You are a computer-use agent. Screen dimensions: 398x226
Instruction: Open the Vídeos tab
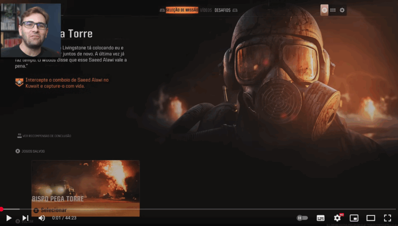point(206,10)
